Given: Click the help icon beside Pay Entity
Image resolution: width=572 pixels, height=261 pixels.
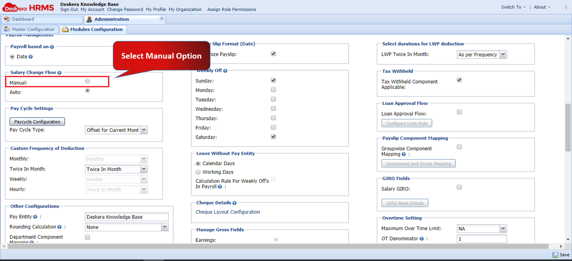Looking at the screenshot, I should 35,217.
